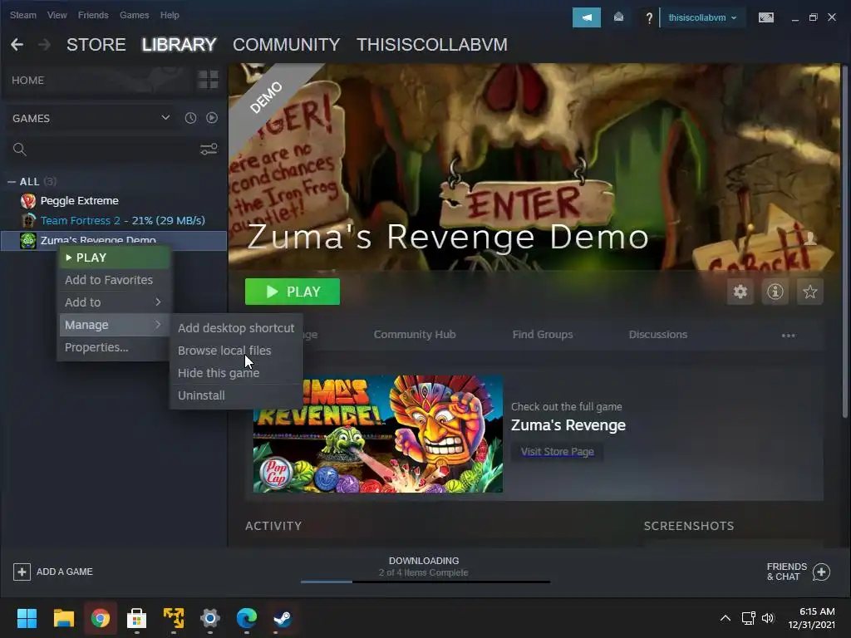Image resolution: width=851 pixels, height=638 pixels.
Task: Click the volume speaker tray icon
Action: click(767, 618)
